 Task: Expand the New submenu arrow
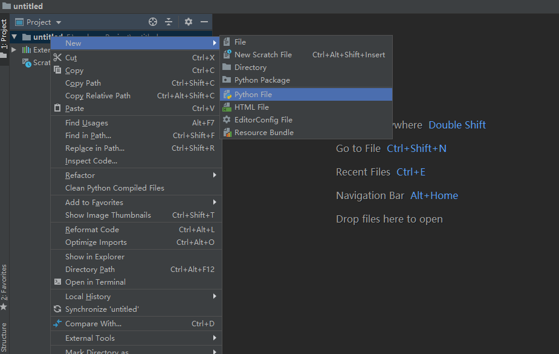pyautogui.click(x=215, y=43)
